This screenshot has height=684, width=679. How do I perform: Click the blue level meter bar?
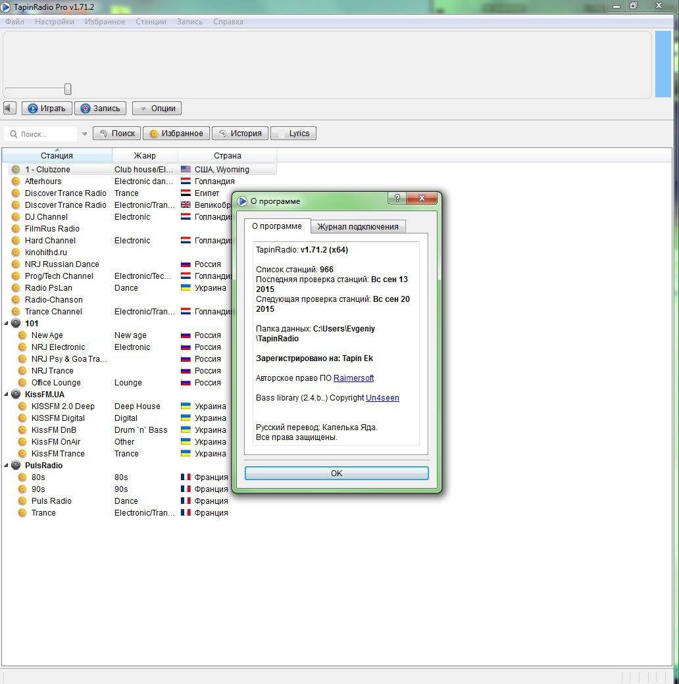pos(663,64)
